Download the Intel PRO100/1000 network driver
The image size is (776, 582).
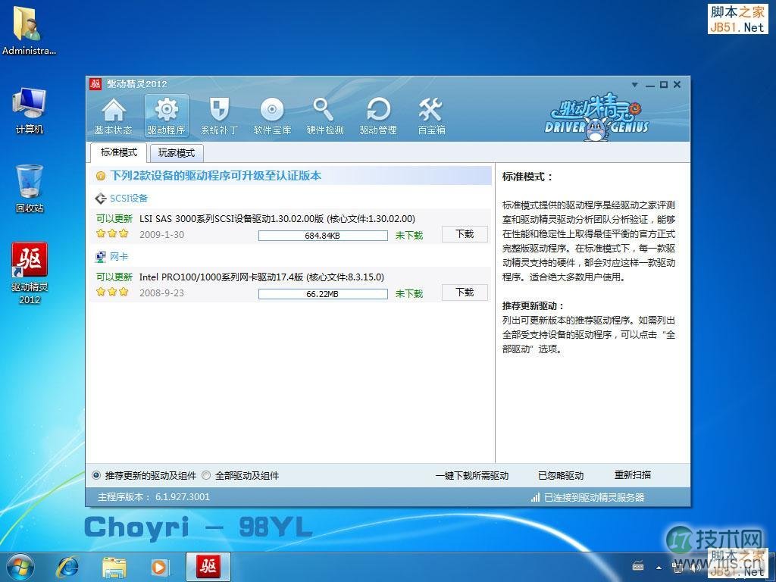point(464,293)
